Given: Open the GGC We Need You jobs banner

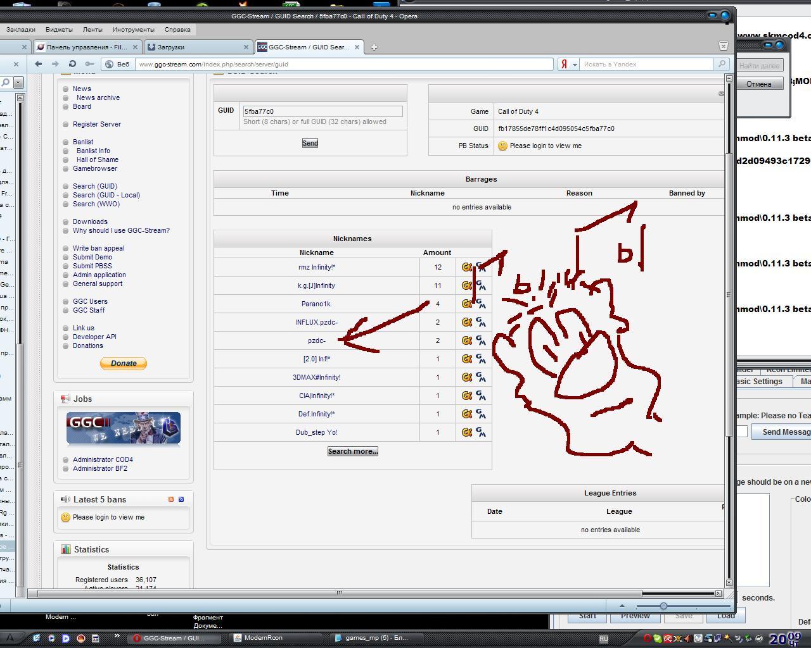Looking at the screenshot, I should point(124,428).
